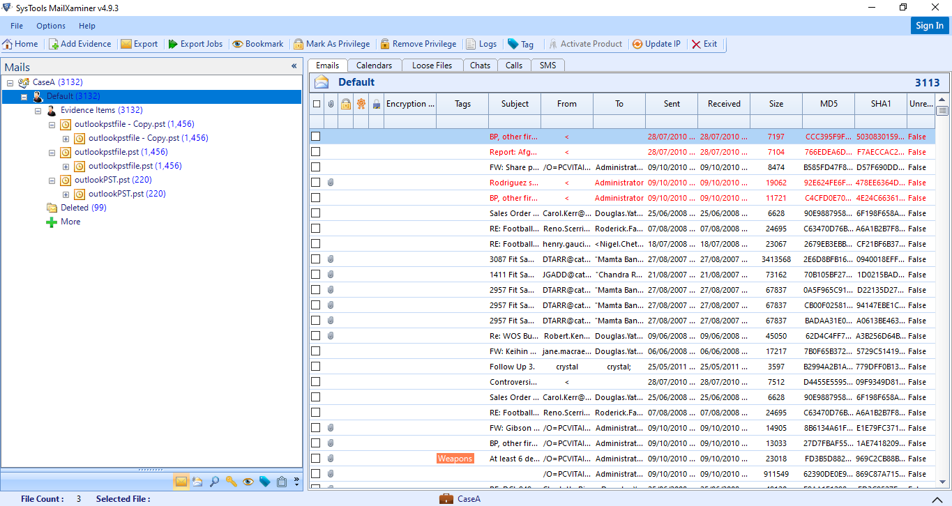
Task: Click the magnifier search icon in bottom bar
Action: point(214,482)
